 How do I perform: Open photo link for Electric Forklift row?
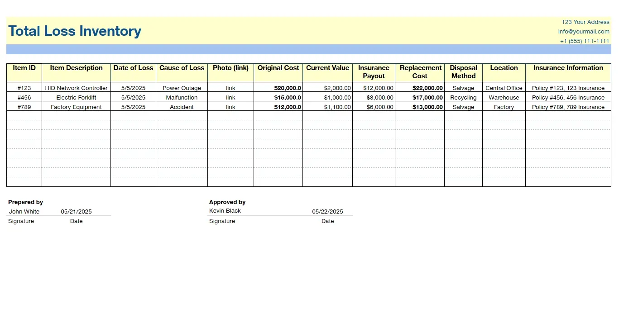(230, 98)
